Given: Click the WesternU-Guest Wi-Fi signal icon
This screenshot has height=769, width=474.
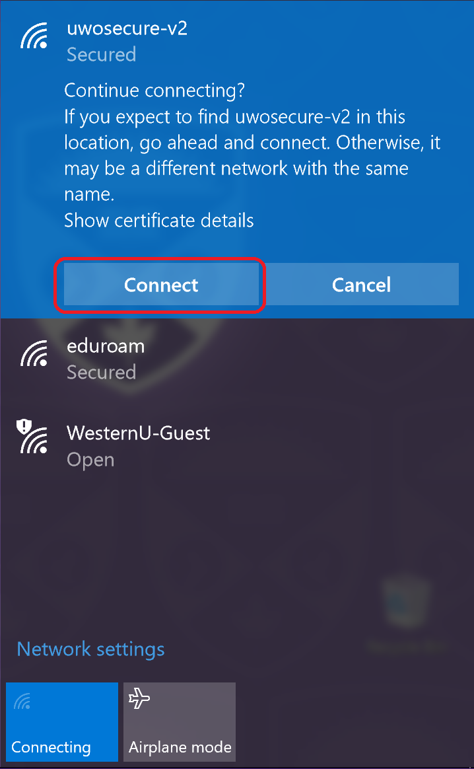Looking at the screenshot, I should click(34, 440).
